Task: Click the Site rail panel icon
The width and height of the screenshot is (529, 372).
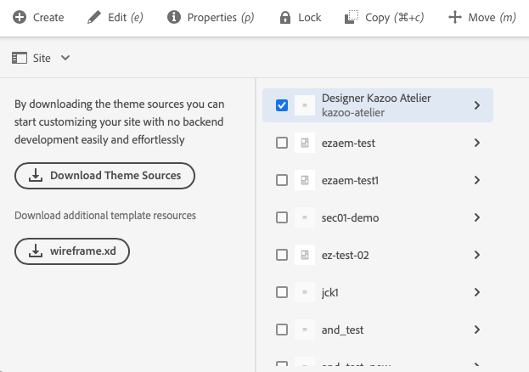Action: pyautogui.click(x=19, y=58)
